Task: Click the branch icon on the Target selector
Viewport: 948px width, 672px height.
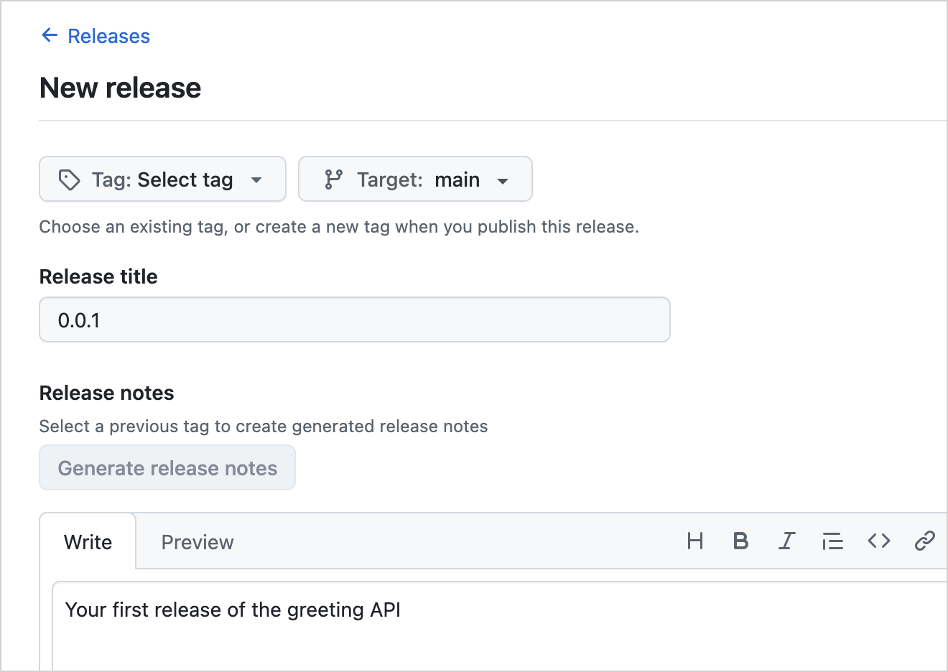Action: click(x=333, y=179)
